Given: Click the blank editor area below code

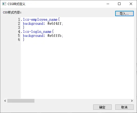Looking at the screenshot, I should pyautogui.click(x=77, y=70).
